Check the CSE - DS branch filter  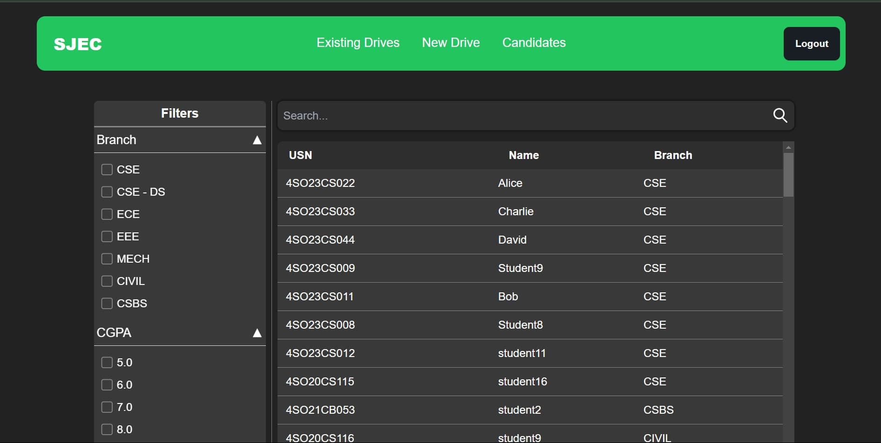pyautogui.click(x=107, y=192)
